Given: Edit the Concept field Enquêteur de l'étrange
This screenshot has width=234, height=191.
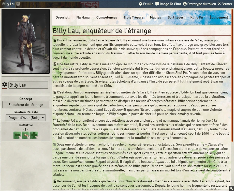Looking at the screenshot, I should pos(26,105).
